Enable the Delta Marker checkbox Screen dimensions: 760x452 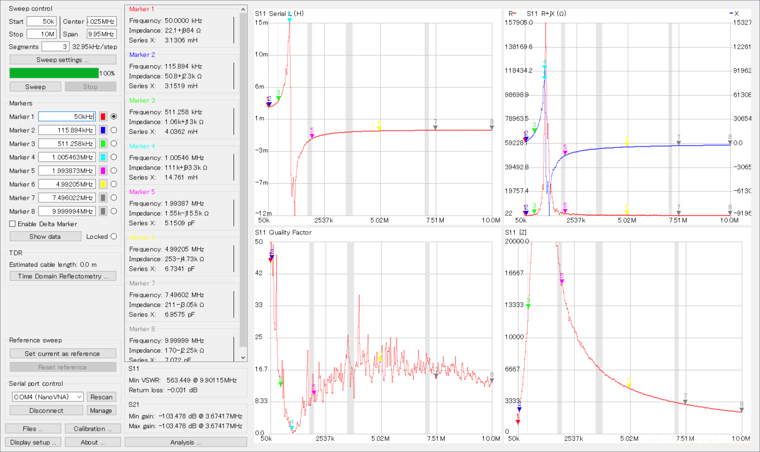13,224
